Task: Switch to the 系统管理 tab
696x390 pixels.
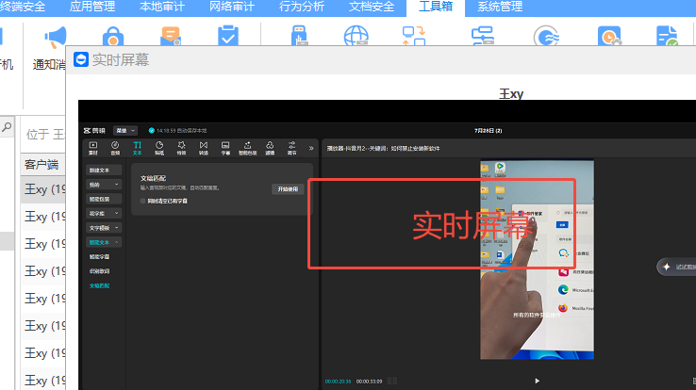Action: point(500,7)
